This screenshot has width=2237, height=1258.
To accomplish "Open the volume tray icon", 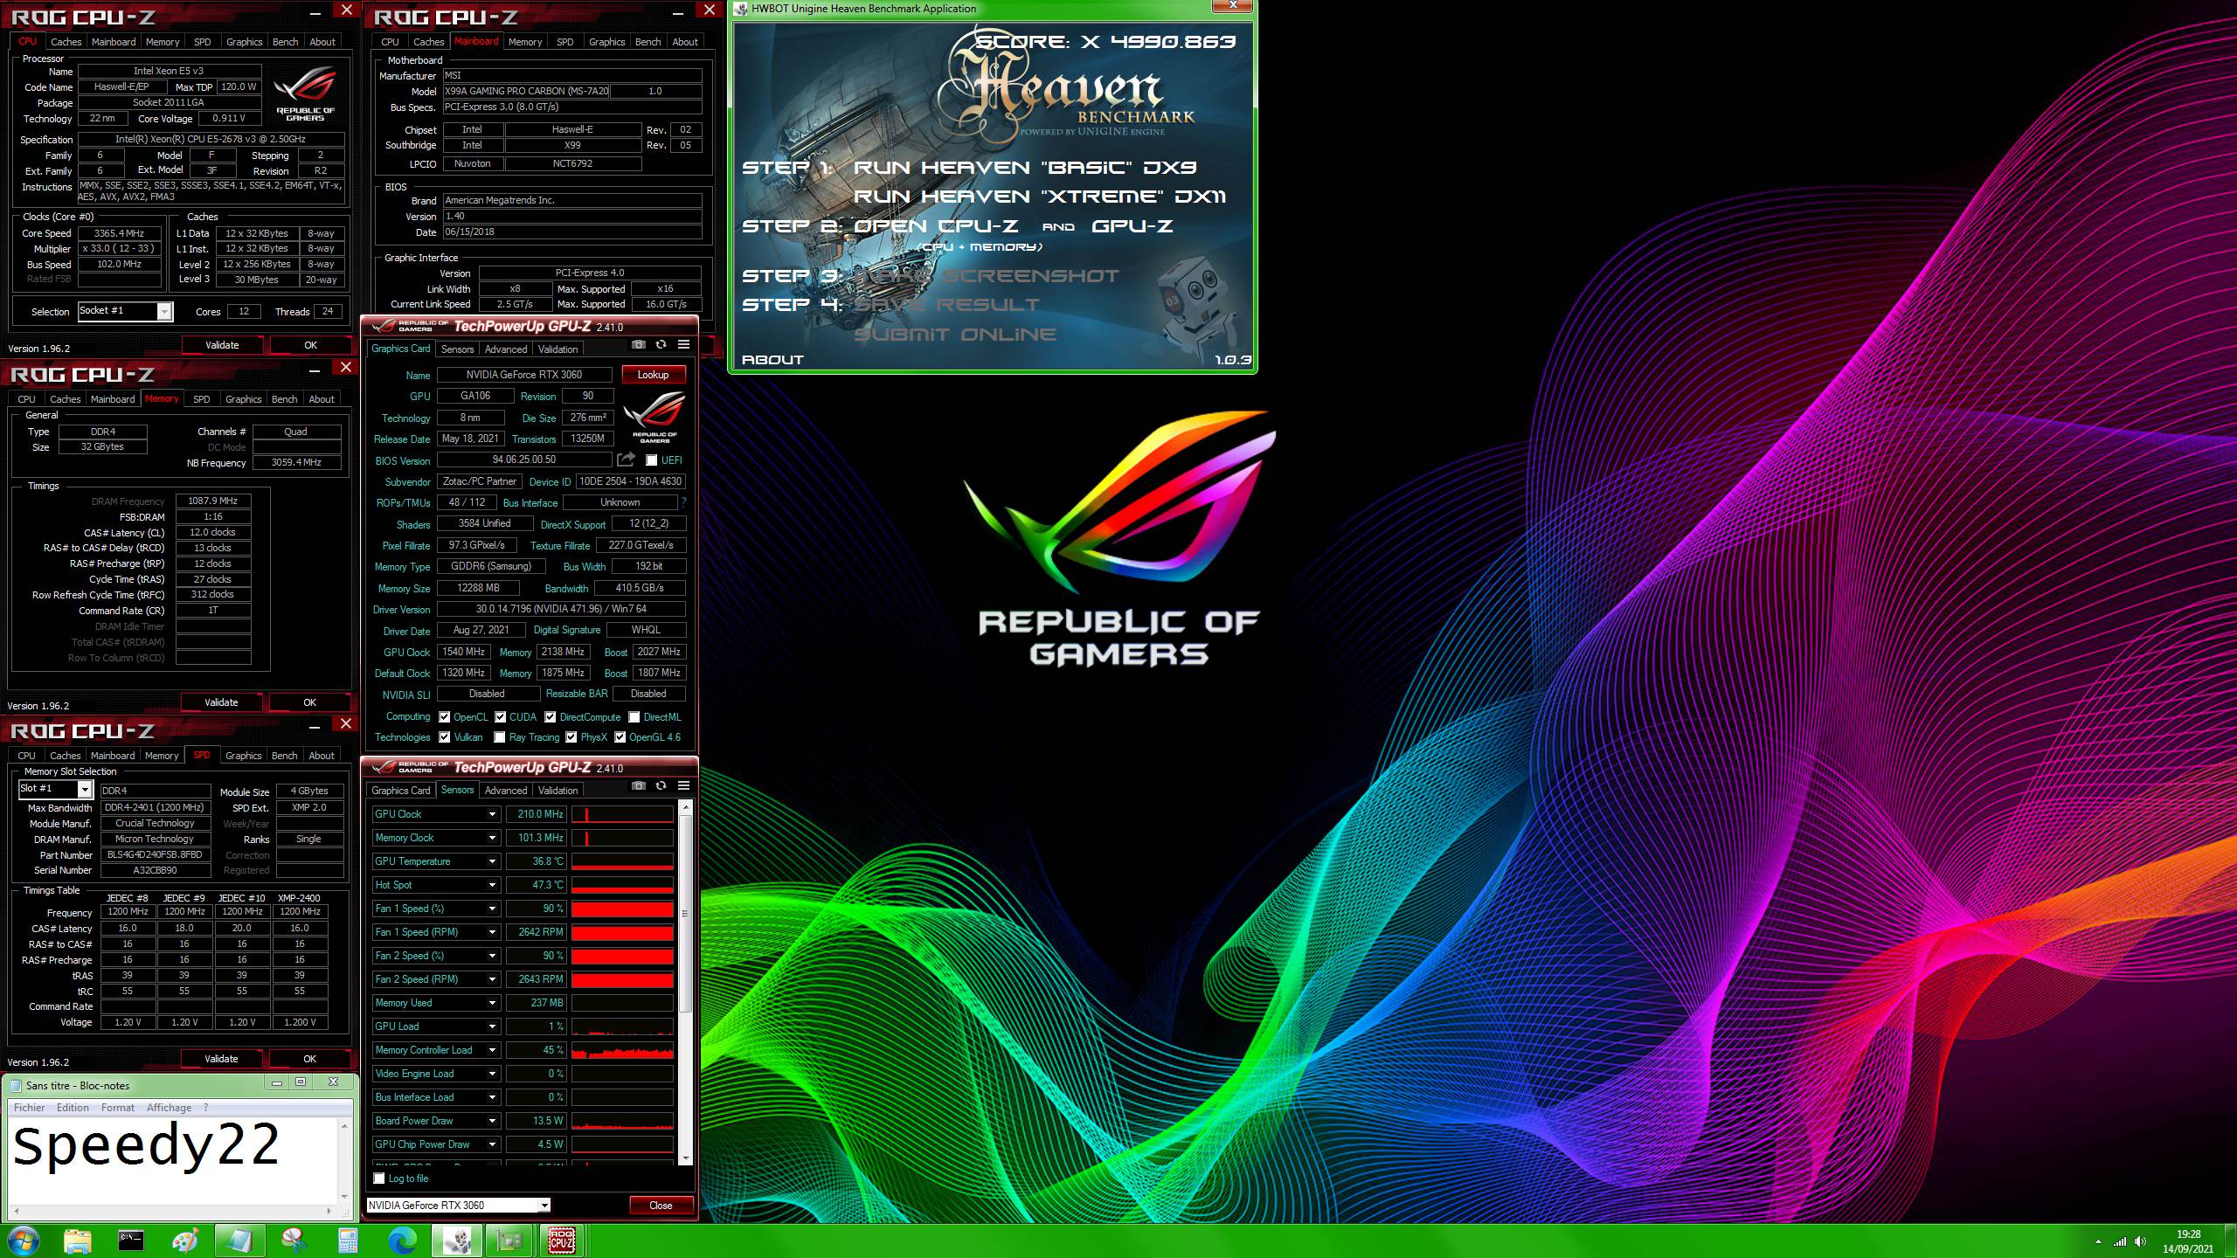I will [2140, 1241].
